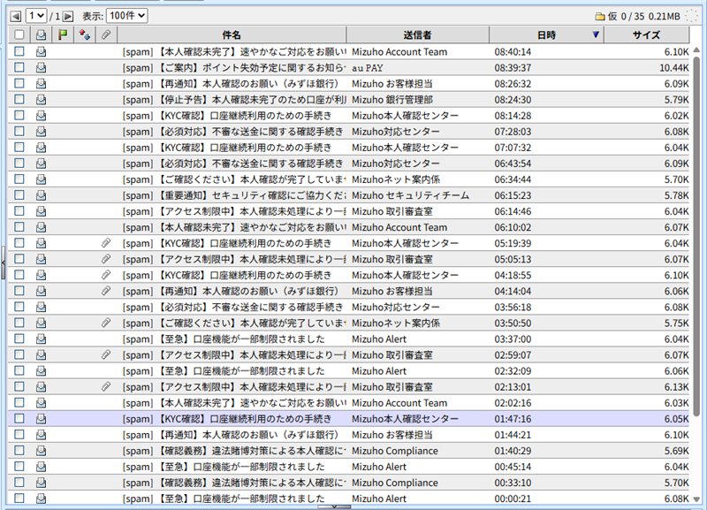Toggle the select-all checkbox in header
This screenshot has height=510, width=707.
tap(19, 34)
